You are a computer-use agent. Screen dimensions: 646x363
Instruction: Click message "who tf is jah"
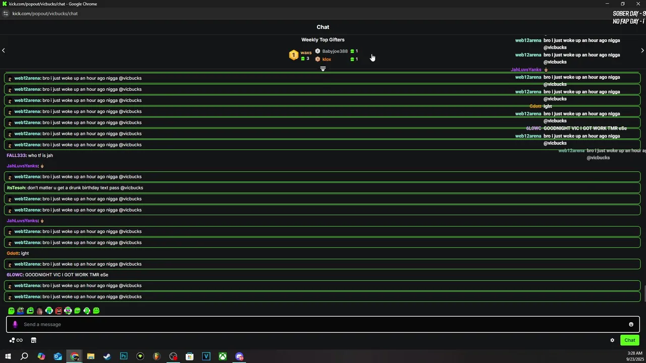[x=40, y=155]
